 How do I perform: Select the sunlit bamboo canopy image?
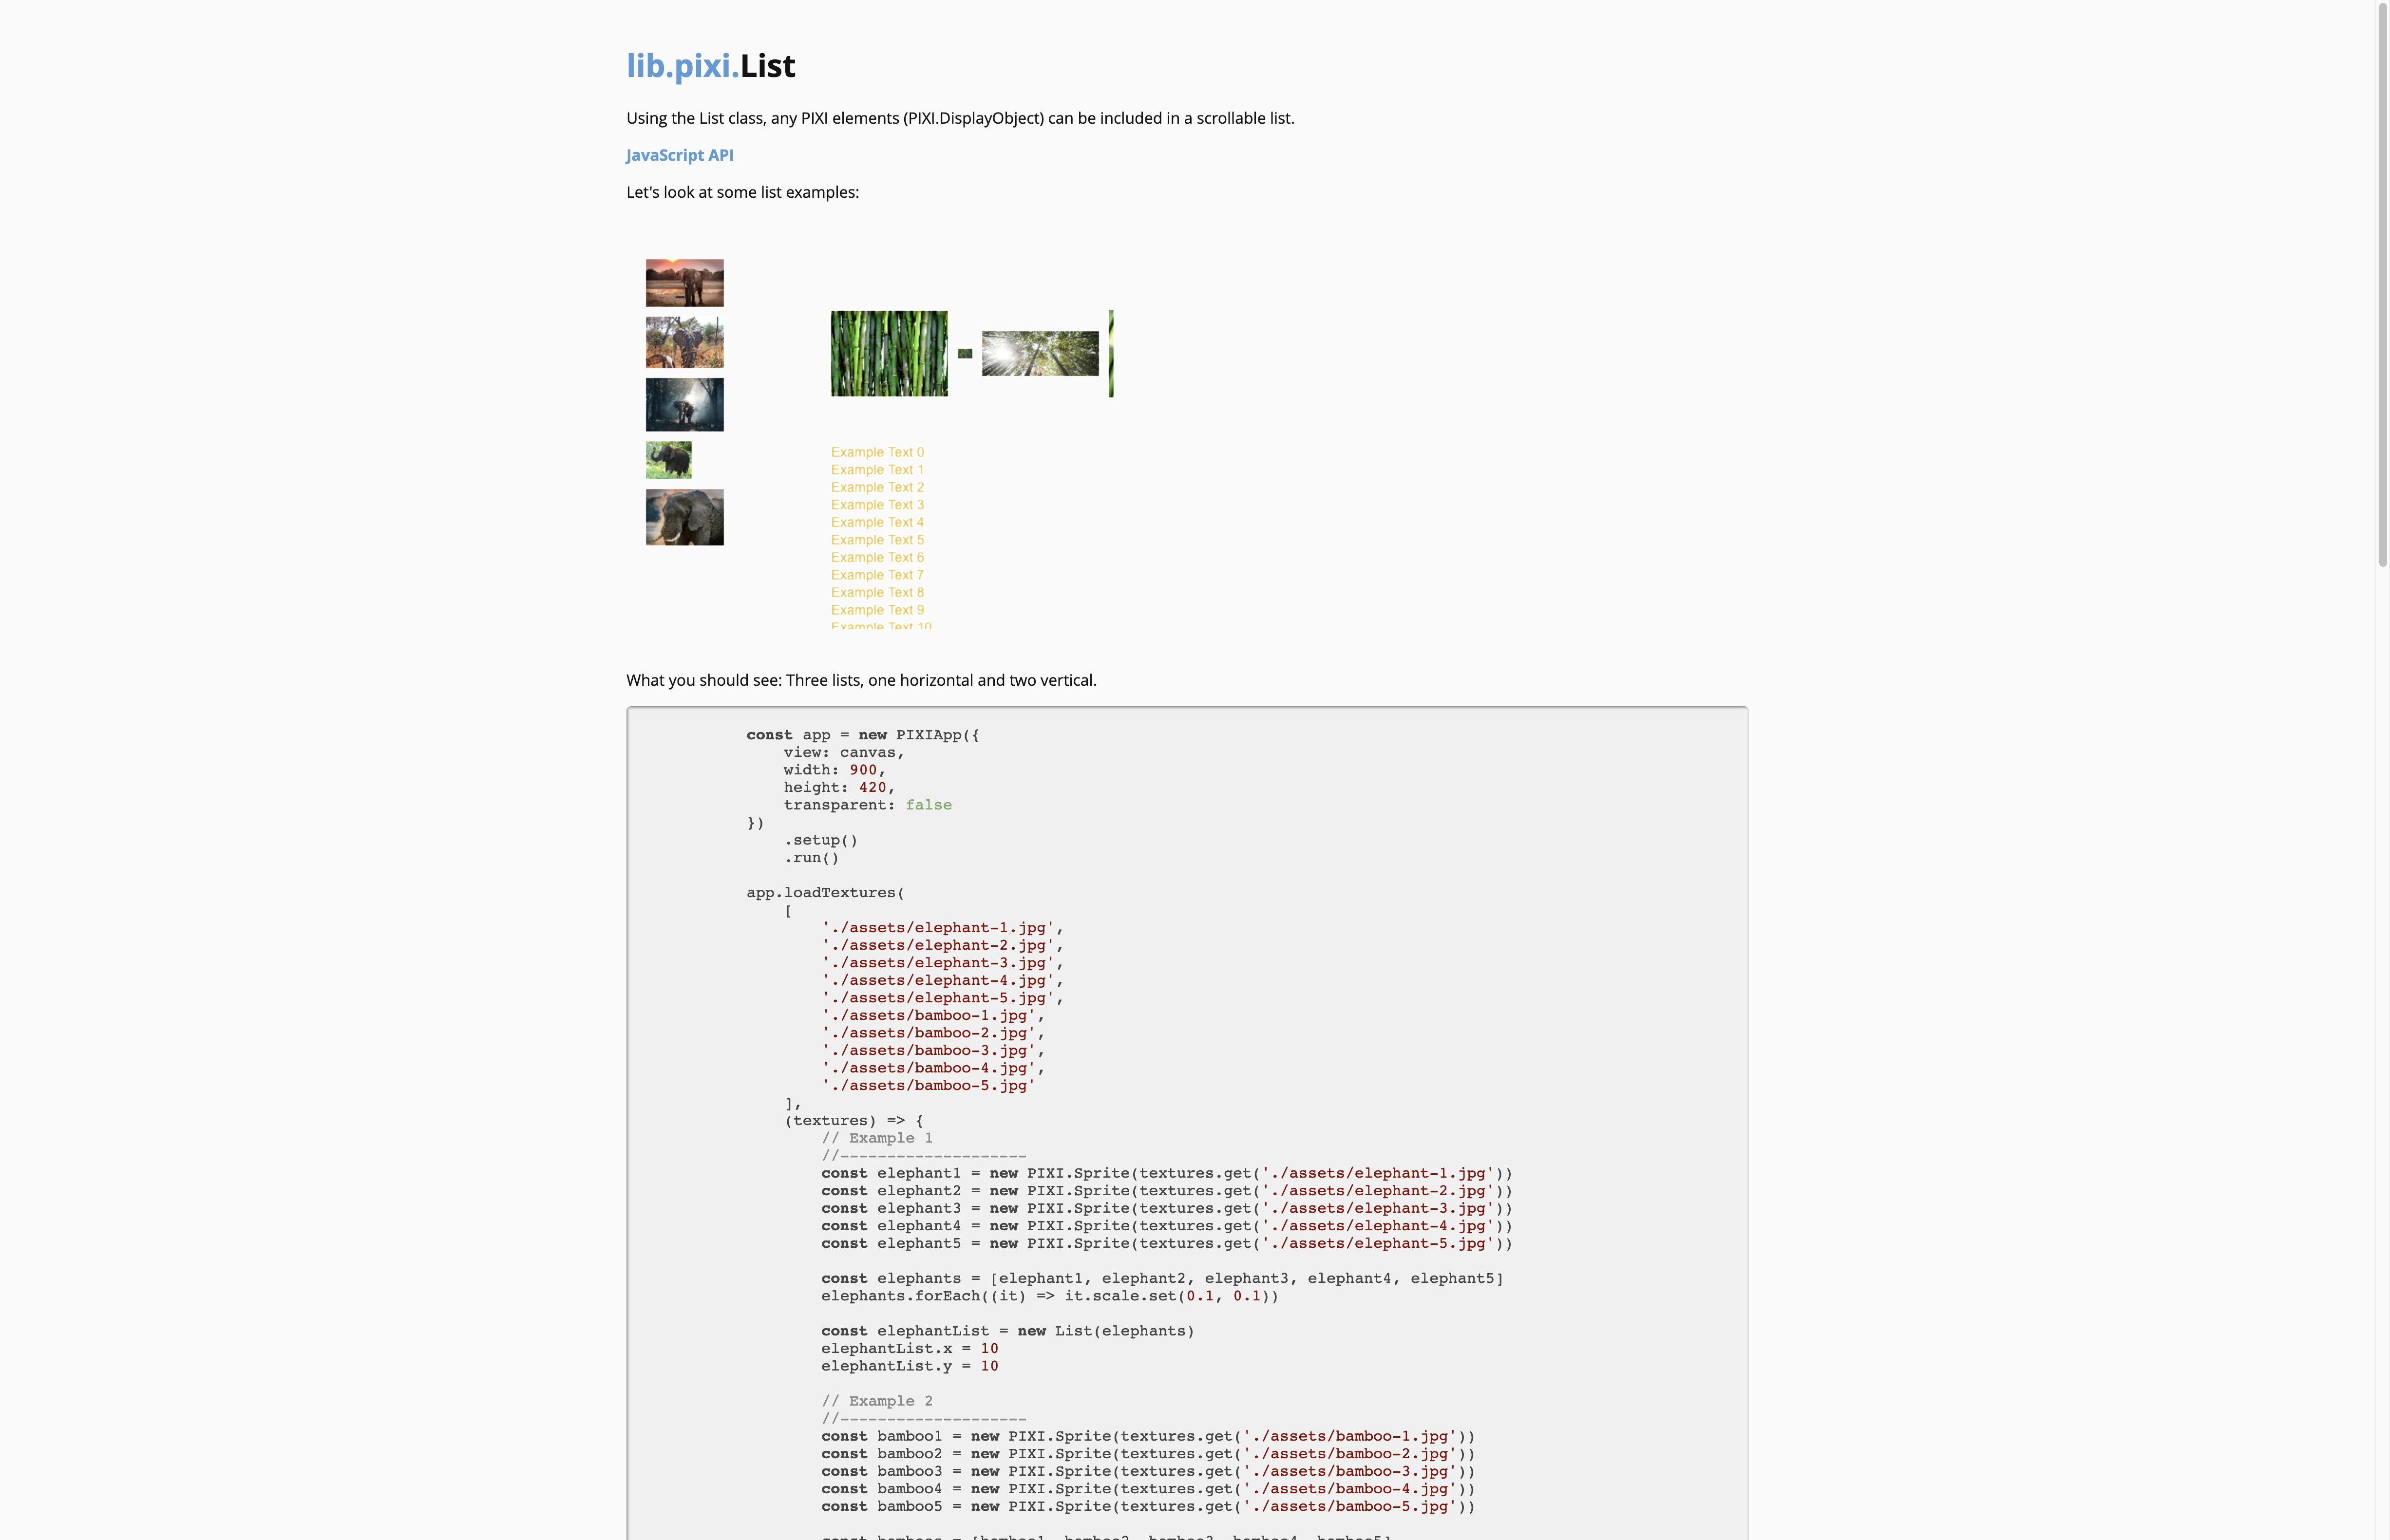tap(1039, 353)
